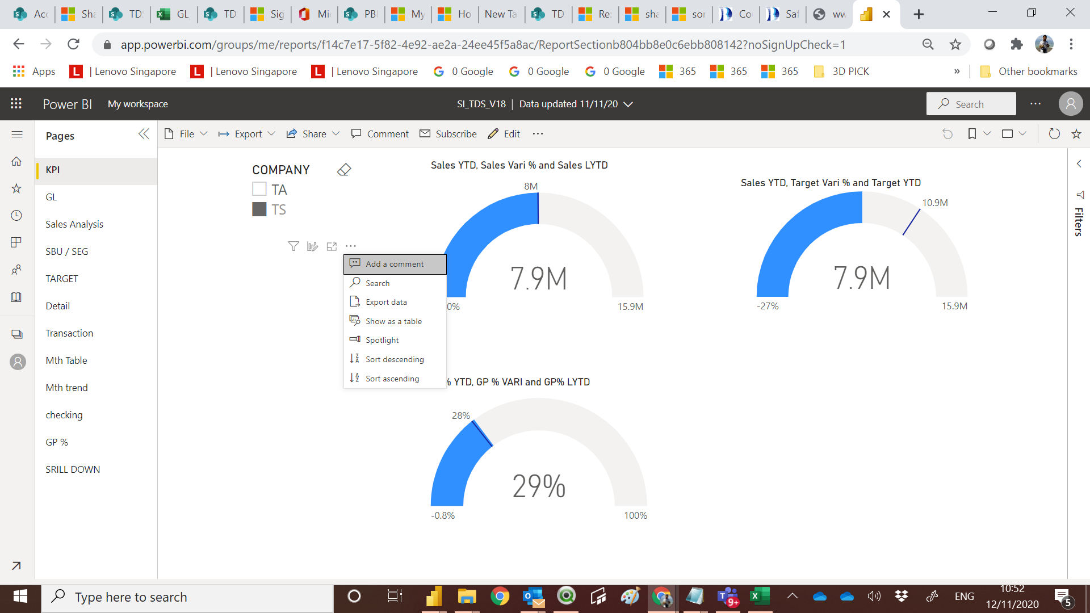Click the filter funnel icon on slicer

pyautogui.click(x=293, y=246)
